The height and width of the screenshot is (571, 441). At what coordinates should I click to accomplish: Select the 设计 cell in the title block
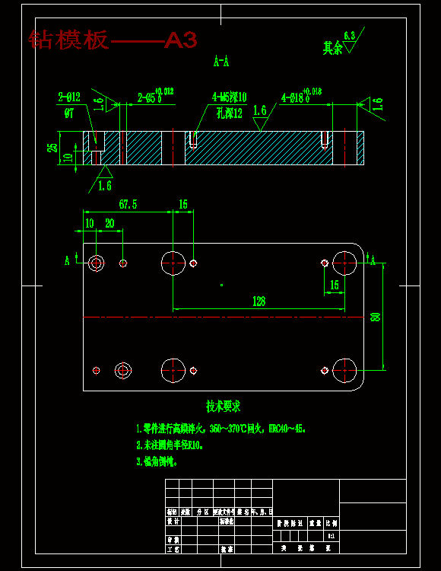pyautogui.click(x=173, y=521)
